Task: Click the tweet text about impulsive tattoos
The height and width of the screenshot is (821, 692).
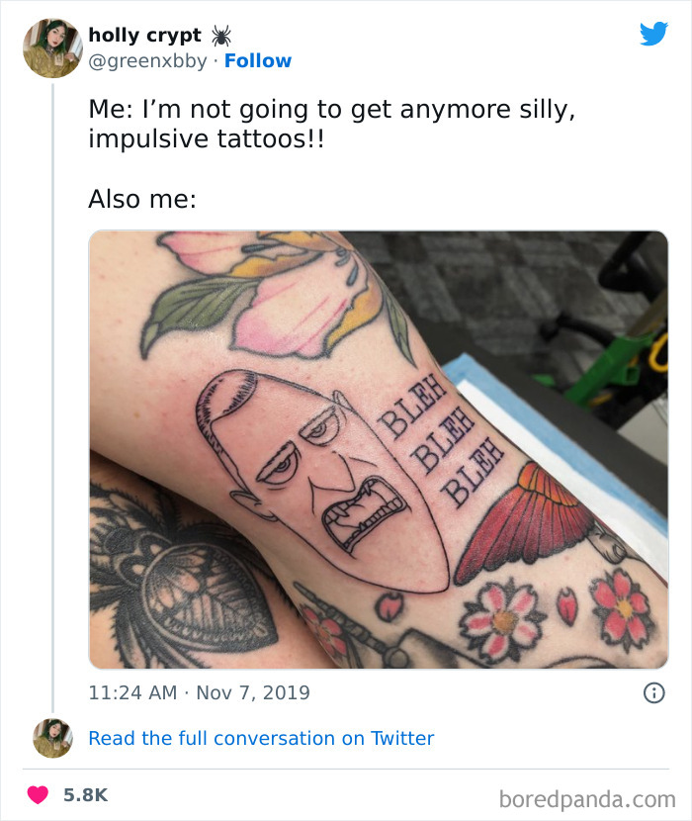Action: coord(331,124)
